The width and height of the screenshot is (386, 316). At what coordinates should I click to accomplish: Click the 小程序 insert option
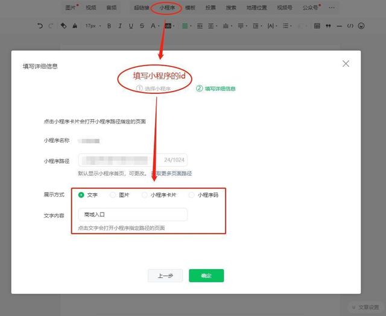coord(167,8)
